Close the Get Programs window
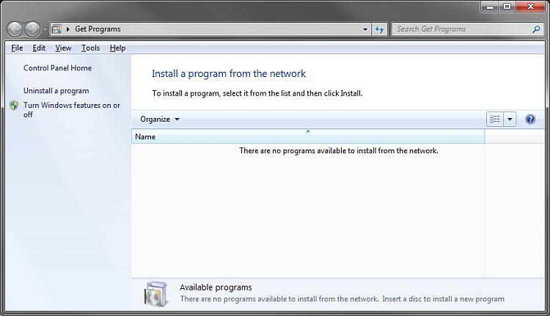 [531, 7]
